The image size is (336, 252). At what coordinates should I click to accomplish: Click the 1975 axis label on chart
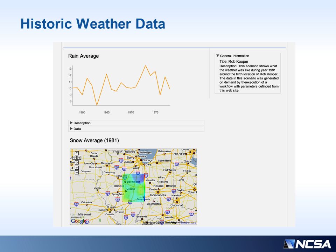[155, 112]
